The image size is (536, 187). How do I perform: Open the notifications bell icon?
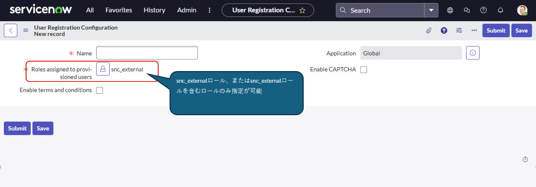(x=500, y=10)
